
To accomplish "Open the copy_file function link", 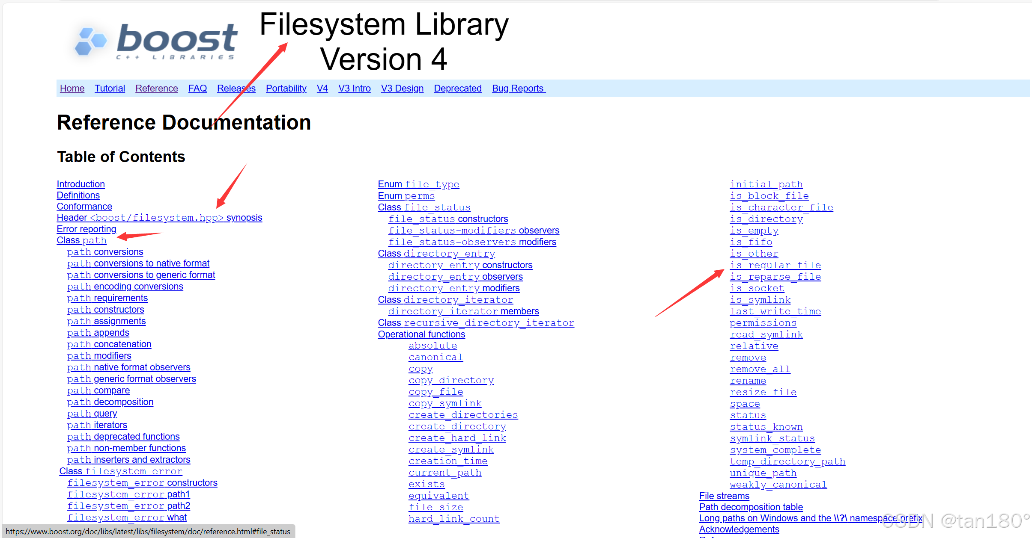I will (436, 392).
